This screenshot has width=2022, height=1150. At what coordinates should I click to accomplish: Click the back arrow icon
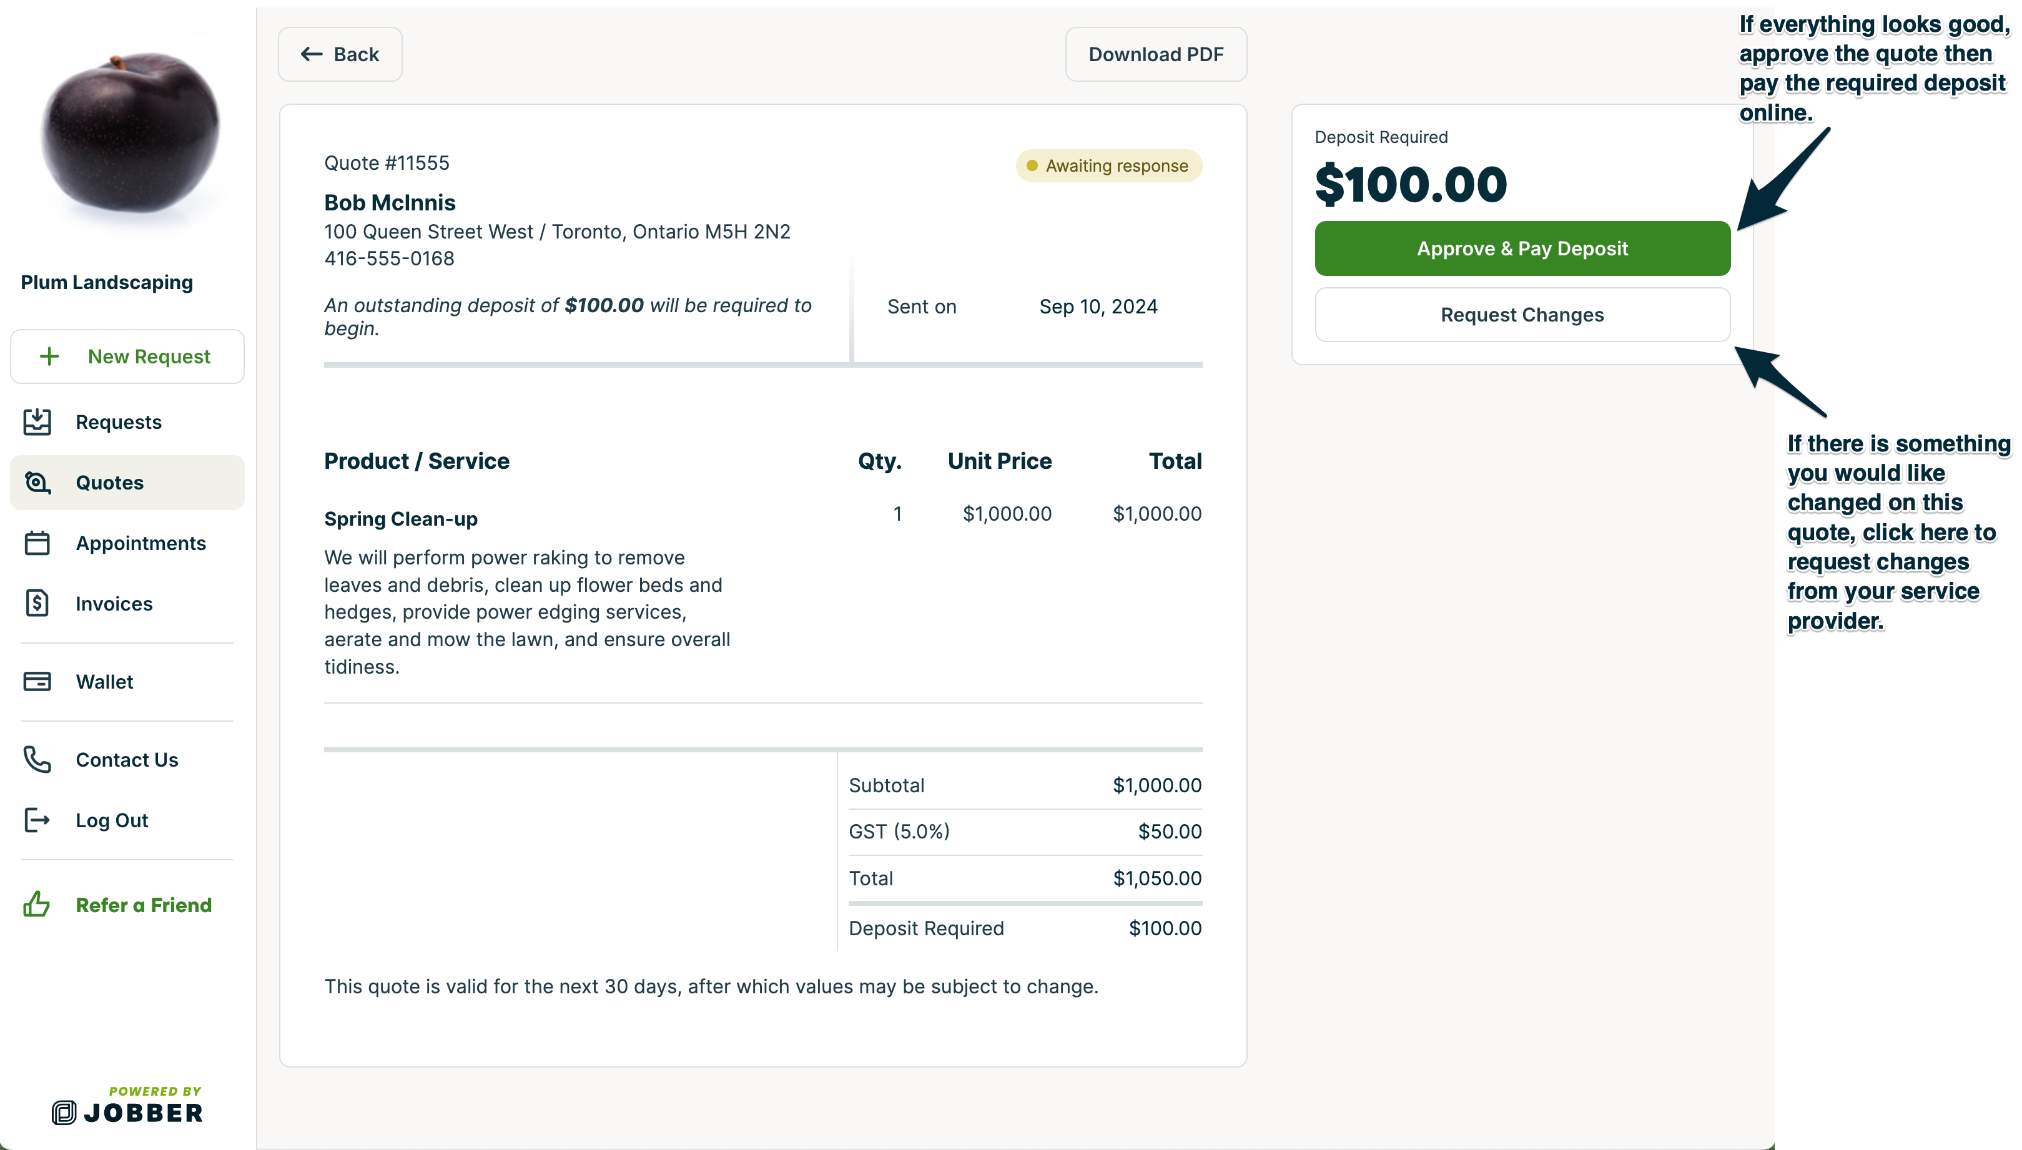coord(311,54)
